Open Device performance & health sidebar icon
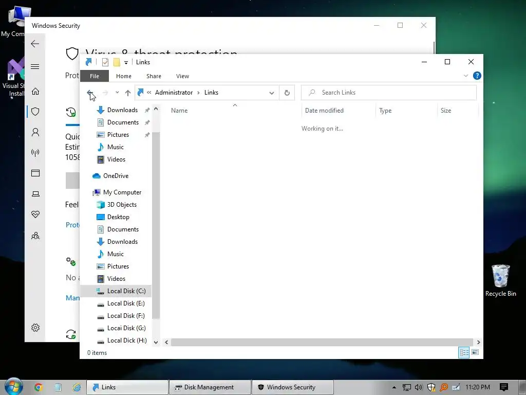 point(35,214)
